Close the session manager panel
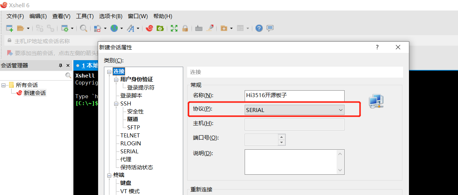Image resolution: width=458 pixels, height=195 pixels. (68, 66)
